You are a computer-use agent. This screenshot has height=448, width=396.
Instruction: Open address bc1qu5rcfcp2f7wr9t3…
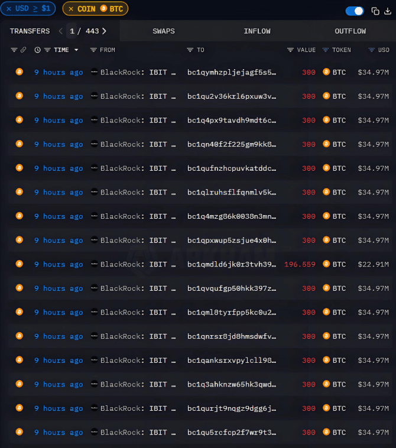(x=232, y=432)
